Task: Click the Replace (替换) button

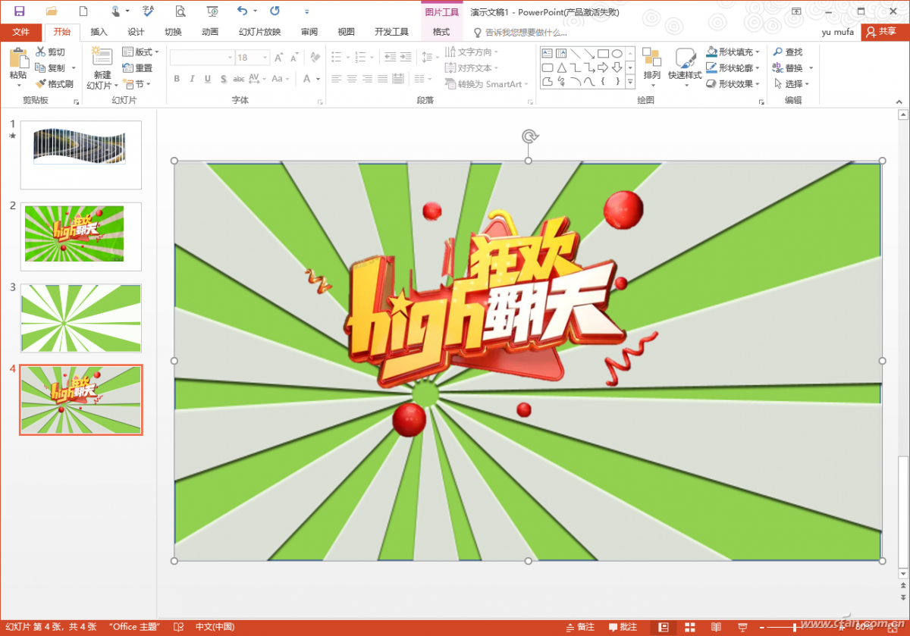Action: pyautogui.click(x=789, y=68)
